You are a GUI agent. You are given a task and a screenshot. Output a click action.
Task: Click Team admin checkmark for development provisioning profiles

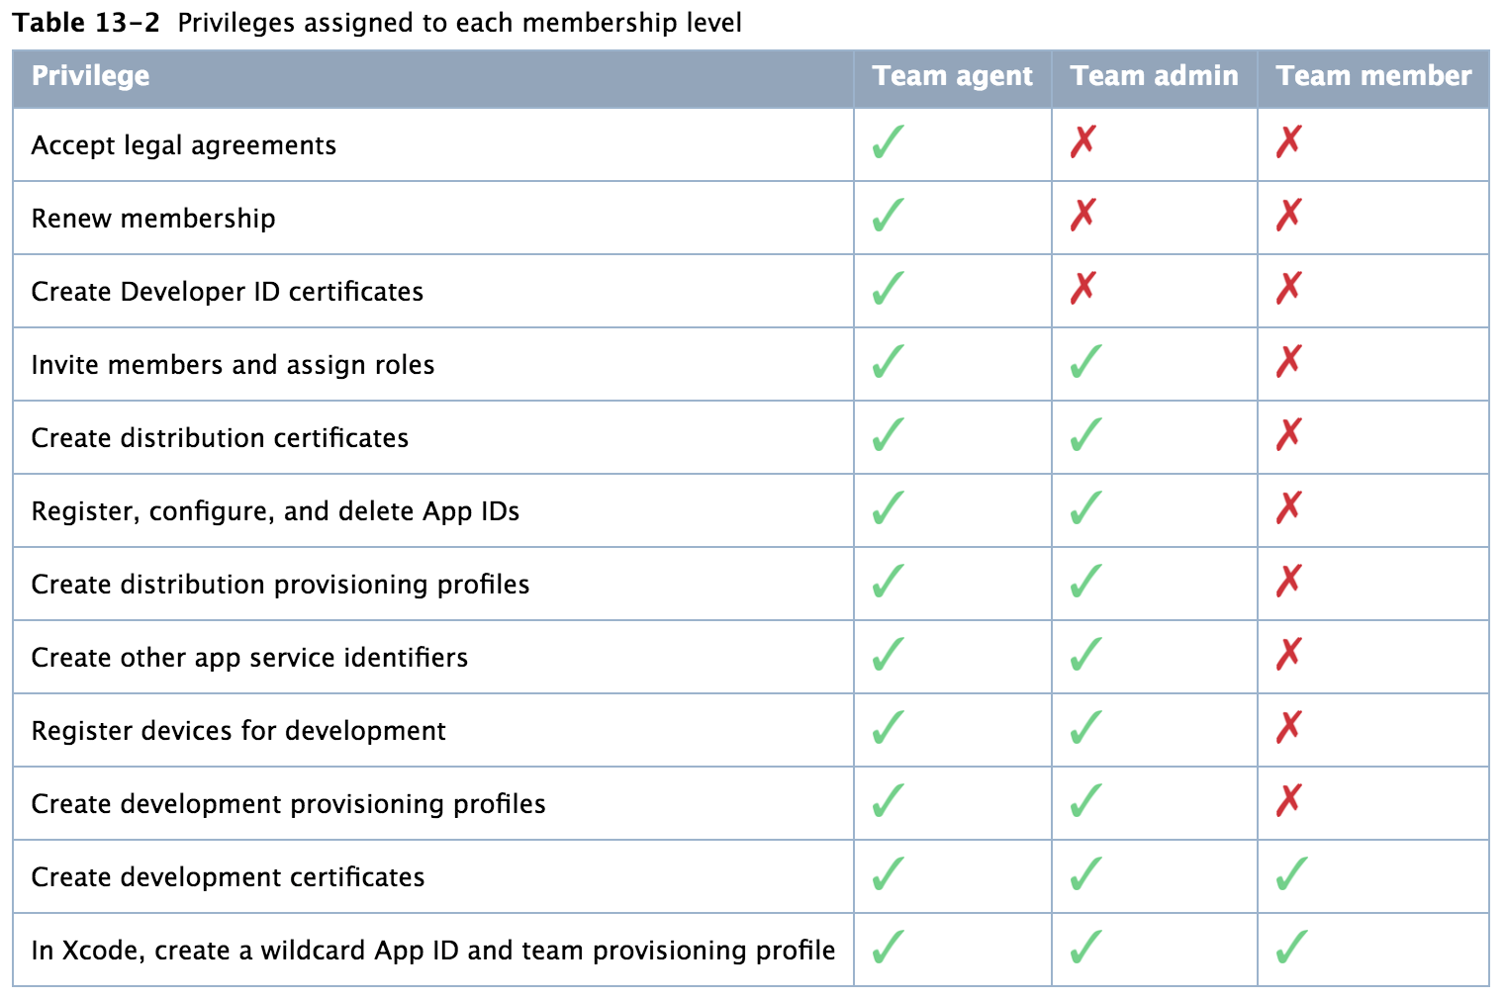click(x=1085, y=802)
